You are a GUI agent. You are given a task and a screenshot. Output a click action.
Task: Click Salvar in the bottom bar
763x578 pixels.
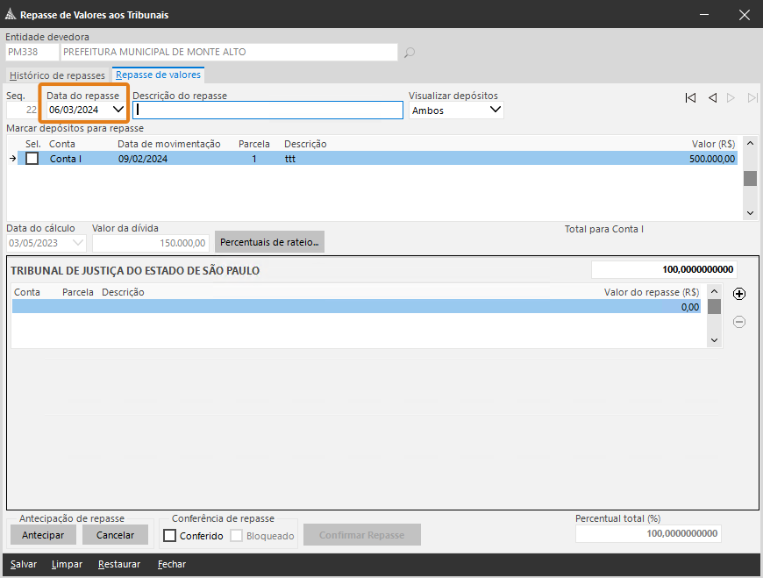tap(24, 564)
